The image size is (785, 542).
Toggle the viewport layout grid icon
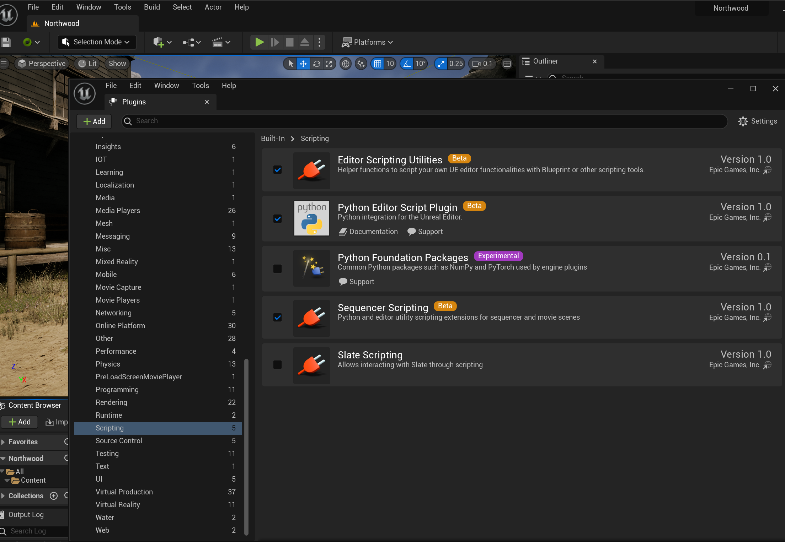coord(507,64)
